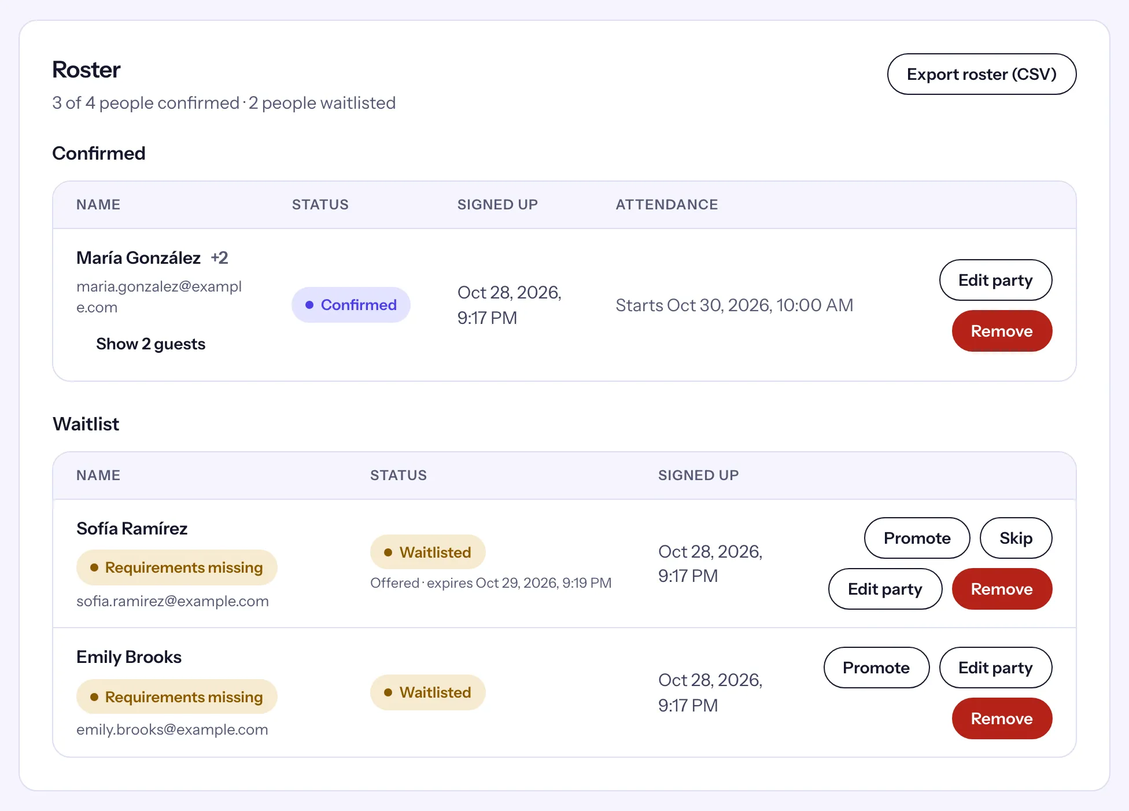Expand Show 2 guests under María
The image size is (1129, 811).
pyautogui.click(x=150, y=344)
